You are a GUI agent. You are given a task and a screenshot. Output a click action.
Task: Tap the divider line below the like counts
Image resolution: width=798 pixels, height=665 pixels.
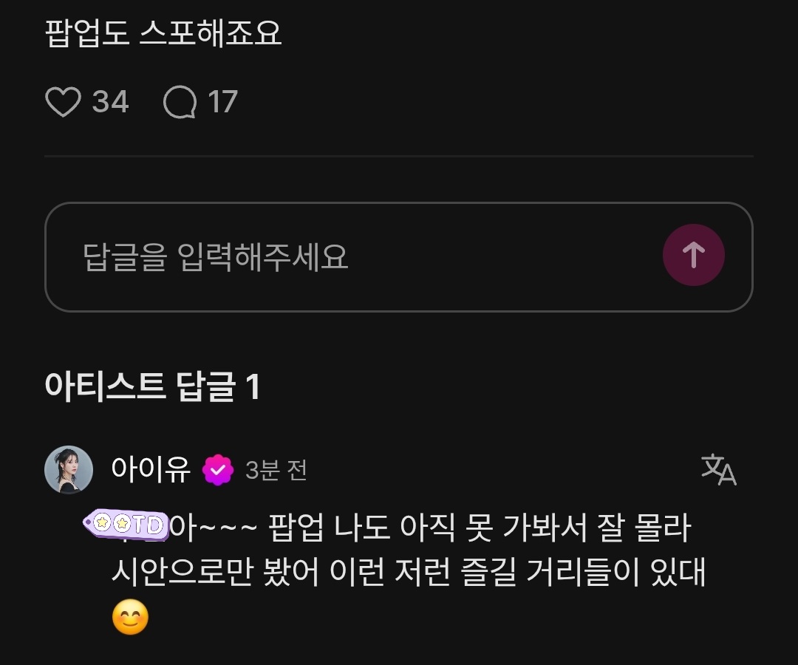398,156
